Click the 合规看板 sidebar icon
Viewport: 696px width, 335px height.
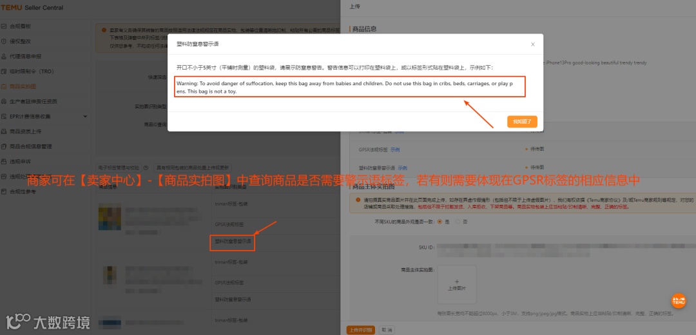click(x=4, y=26)
